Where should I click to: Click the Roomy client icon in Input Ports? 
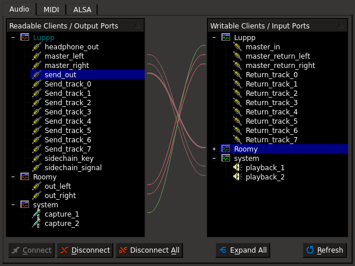pyautogui.click(x=225, y=149)
